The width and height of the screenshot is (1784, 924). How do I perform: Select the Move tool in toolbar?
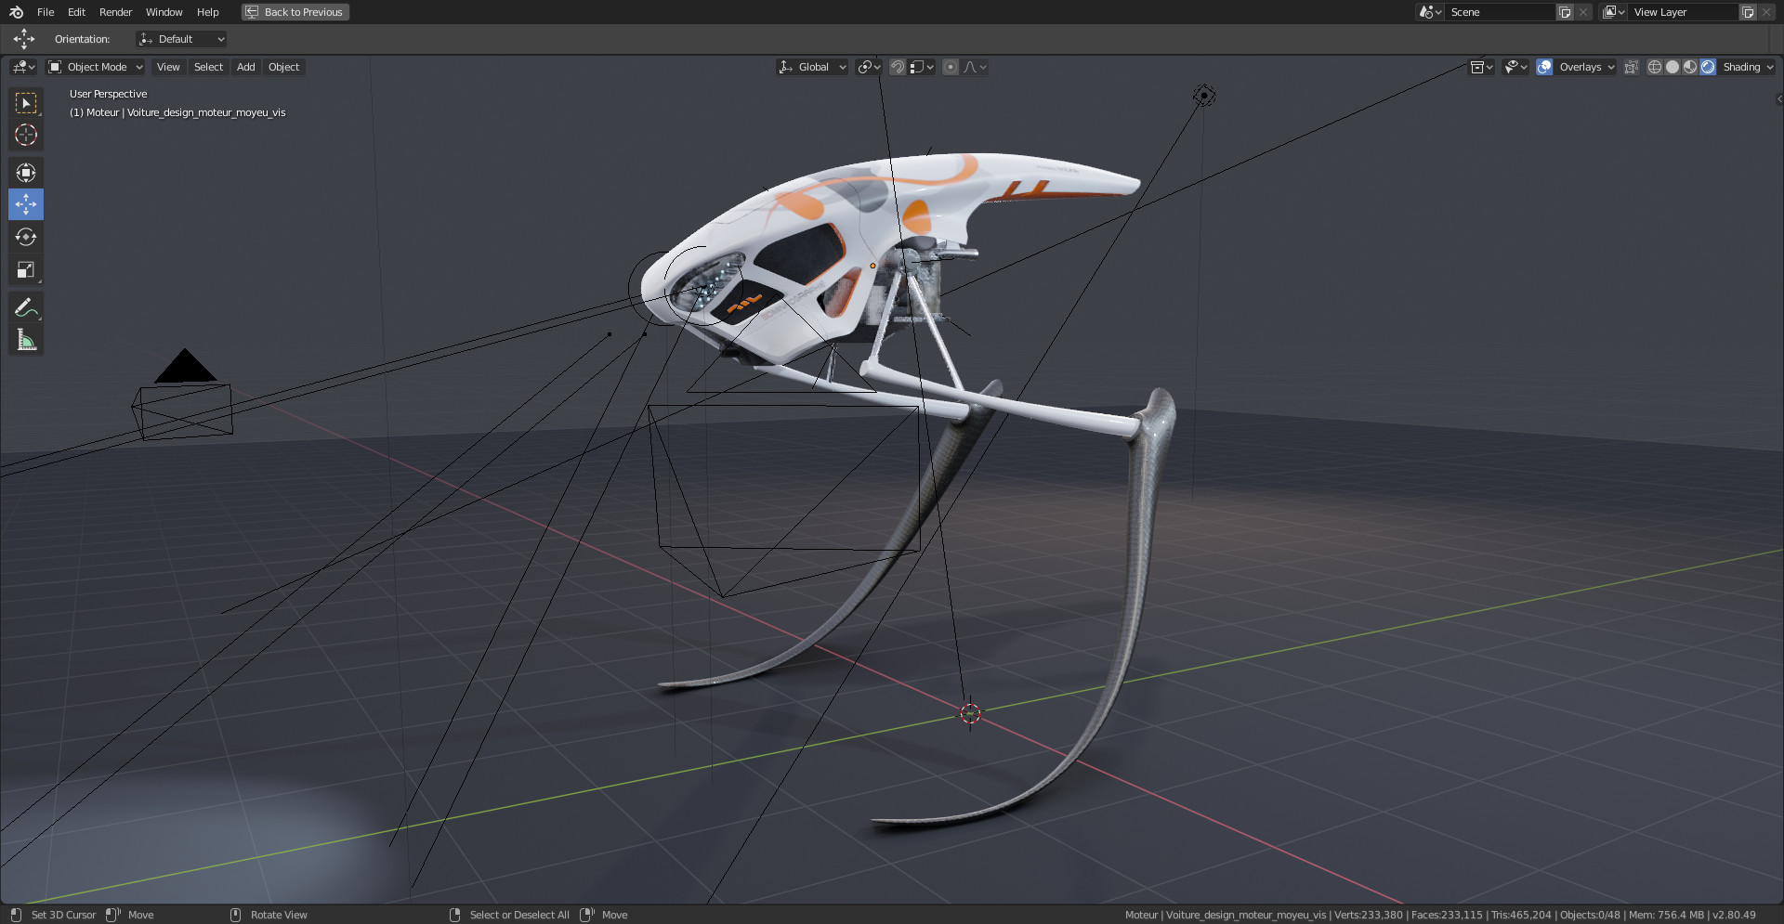[26, 204]
